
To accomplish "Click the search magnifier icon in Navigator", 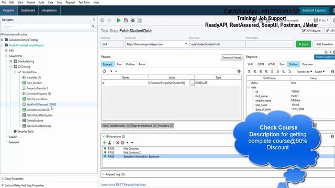I will click(93, 27).
